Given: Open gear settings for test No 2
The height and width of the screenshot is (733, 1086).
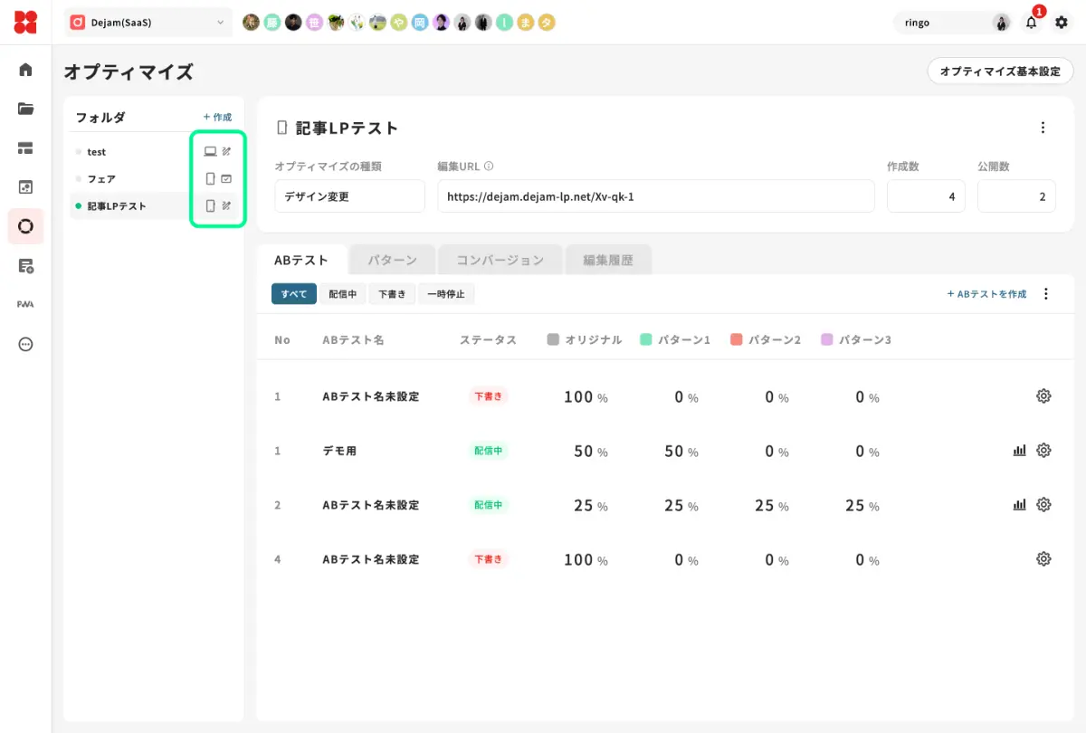Looking at the screenshot, I should point(1043,504).
